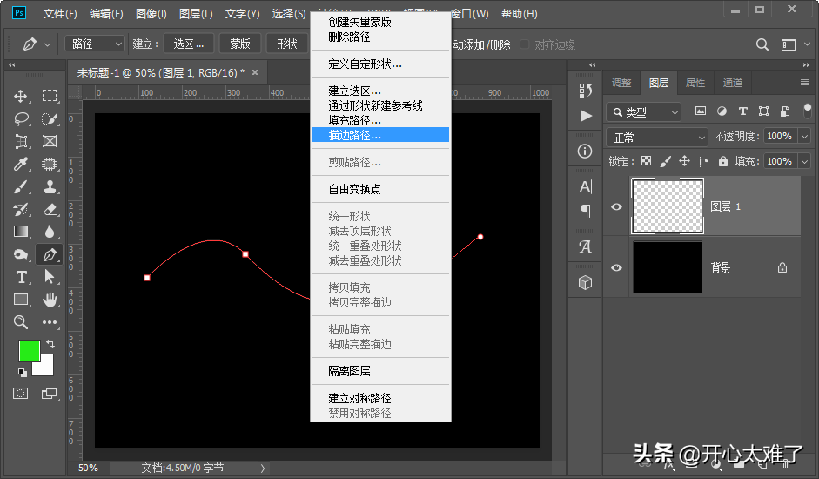
Task: Click the green foreground color swatch
Action: [29, 350]
